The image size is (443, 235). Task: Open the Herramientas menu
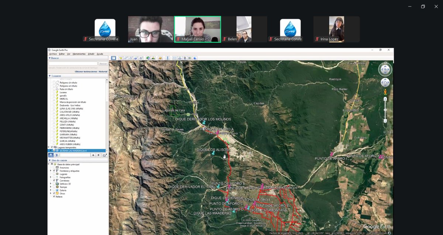(x=79, y=54)
